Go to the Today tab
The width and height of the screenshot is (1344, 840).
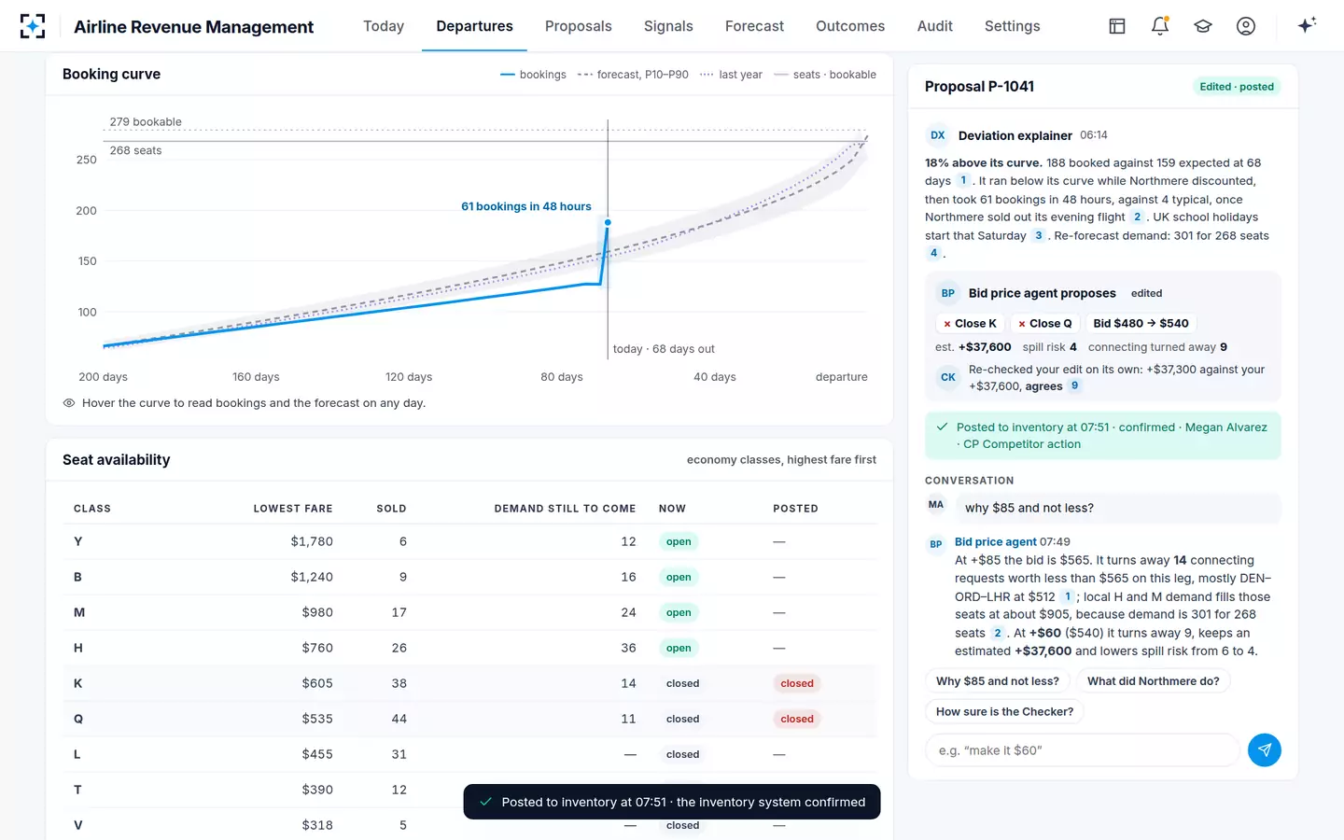(384, 26)
